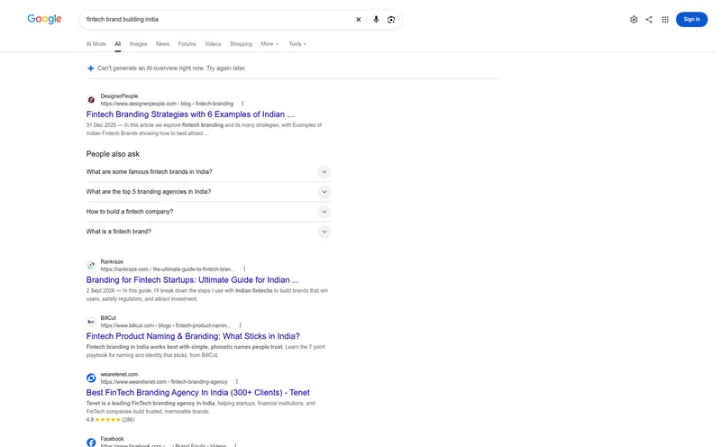The image size is (721, 447).
Task: Switch to Images tab
Action: [138, 43]
